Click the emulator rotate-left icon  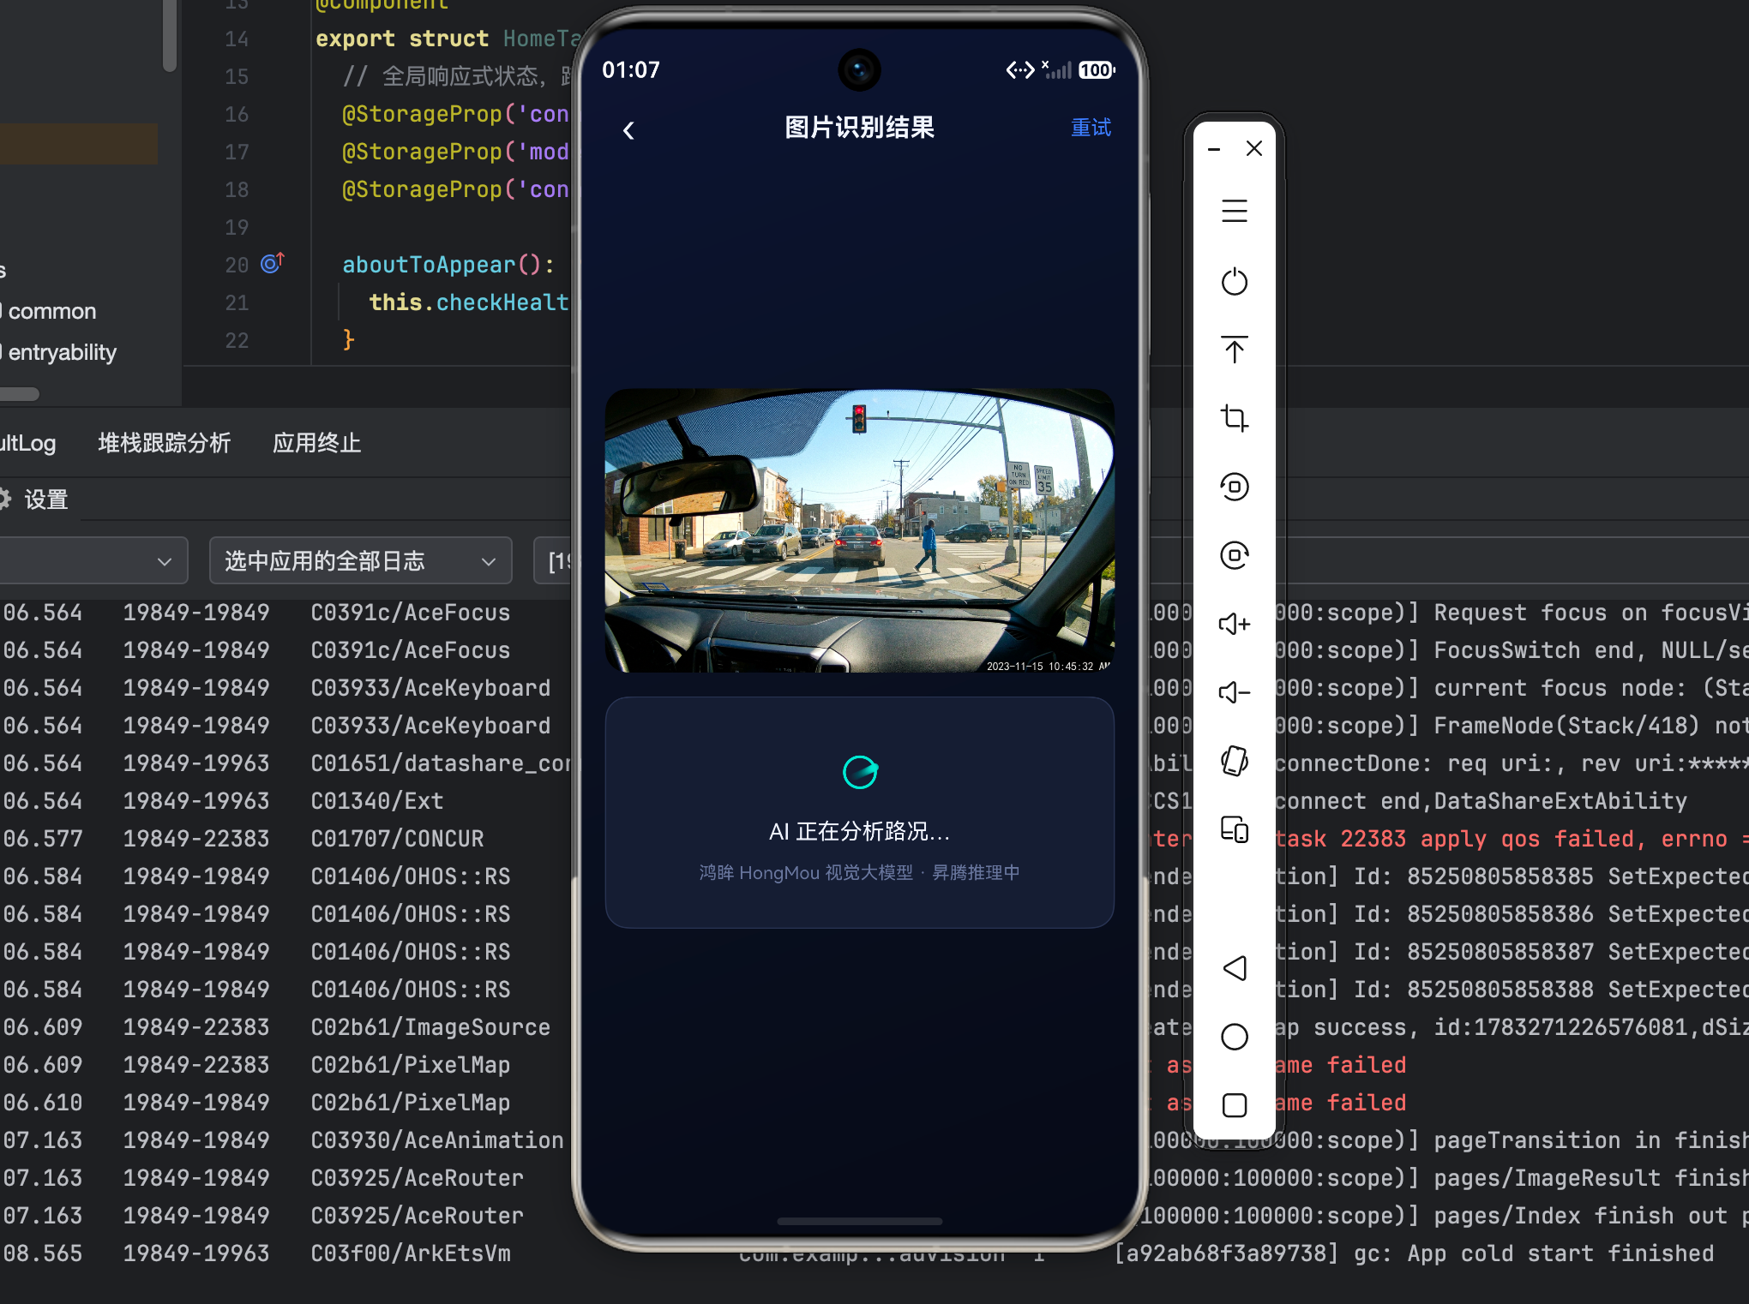pyautogui.click(x=1234, y=487)
